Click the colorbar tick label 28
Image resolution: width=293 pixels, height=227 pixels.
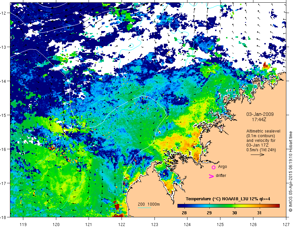click(x=184, y=213)
